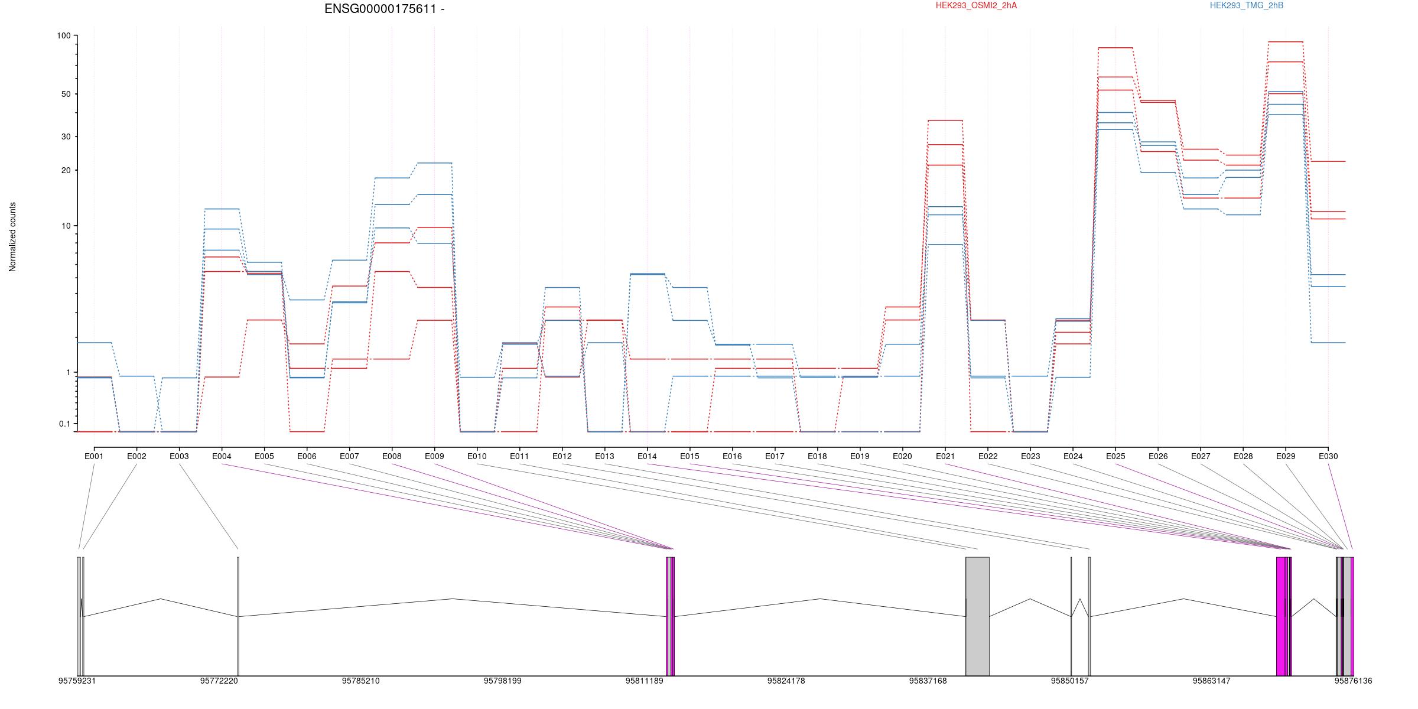The height and width of the screenshot is (709, 1418).
Task: Click exon label E013
Action: click(604, 456)
